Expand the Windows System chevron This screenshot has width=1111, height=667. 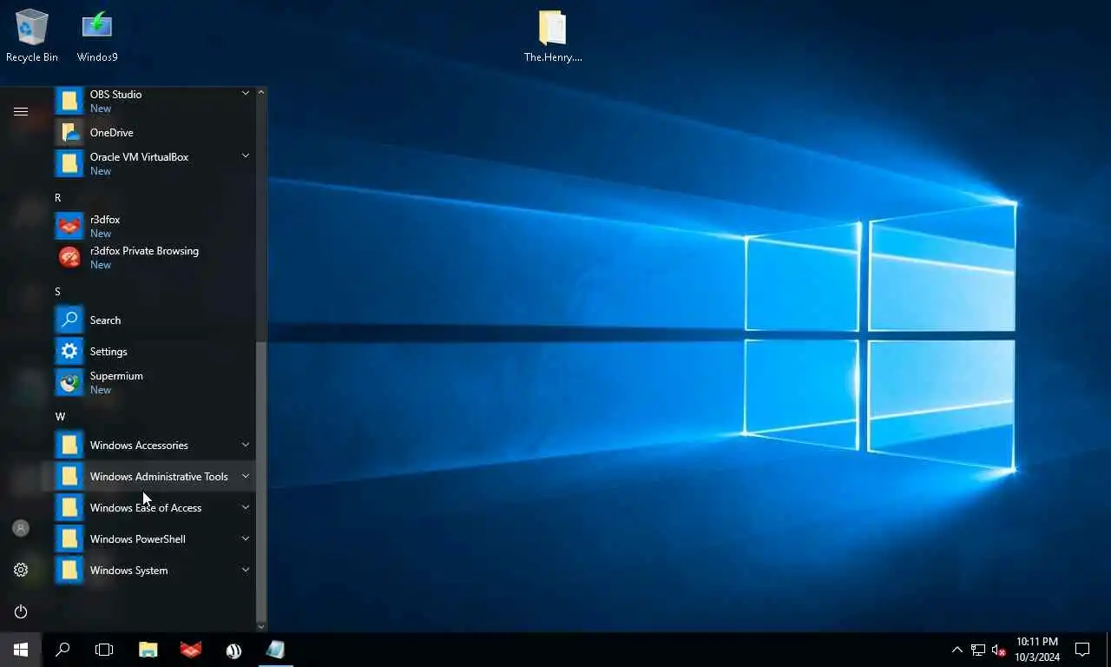(246, 570)
